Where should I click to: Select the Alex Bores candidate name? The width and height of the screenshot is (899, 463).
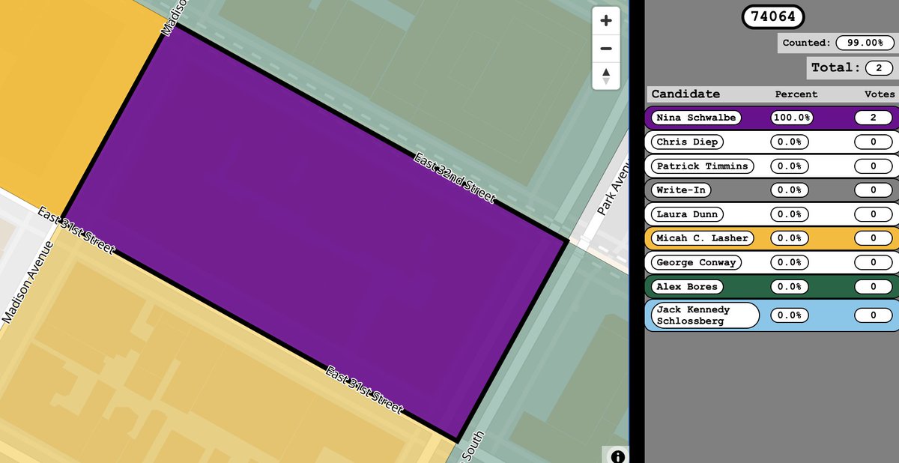click(x=686, y=286)
